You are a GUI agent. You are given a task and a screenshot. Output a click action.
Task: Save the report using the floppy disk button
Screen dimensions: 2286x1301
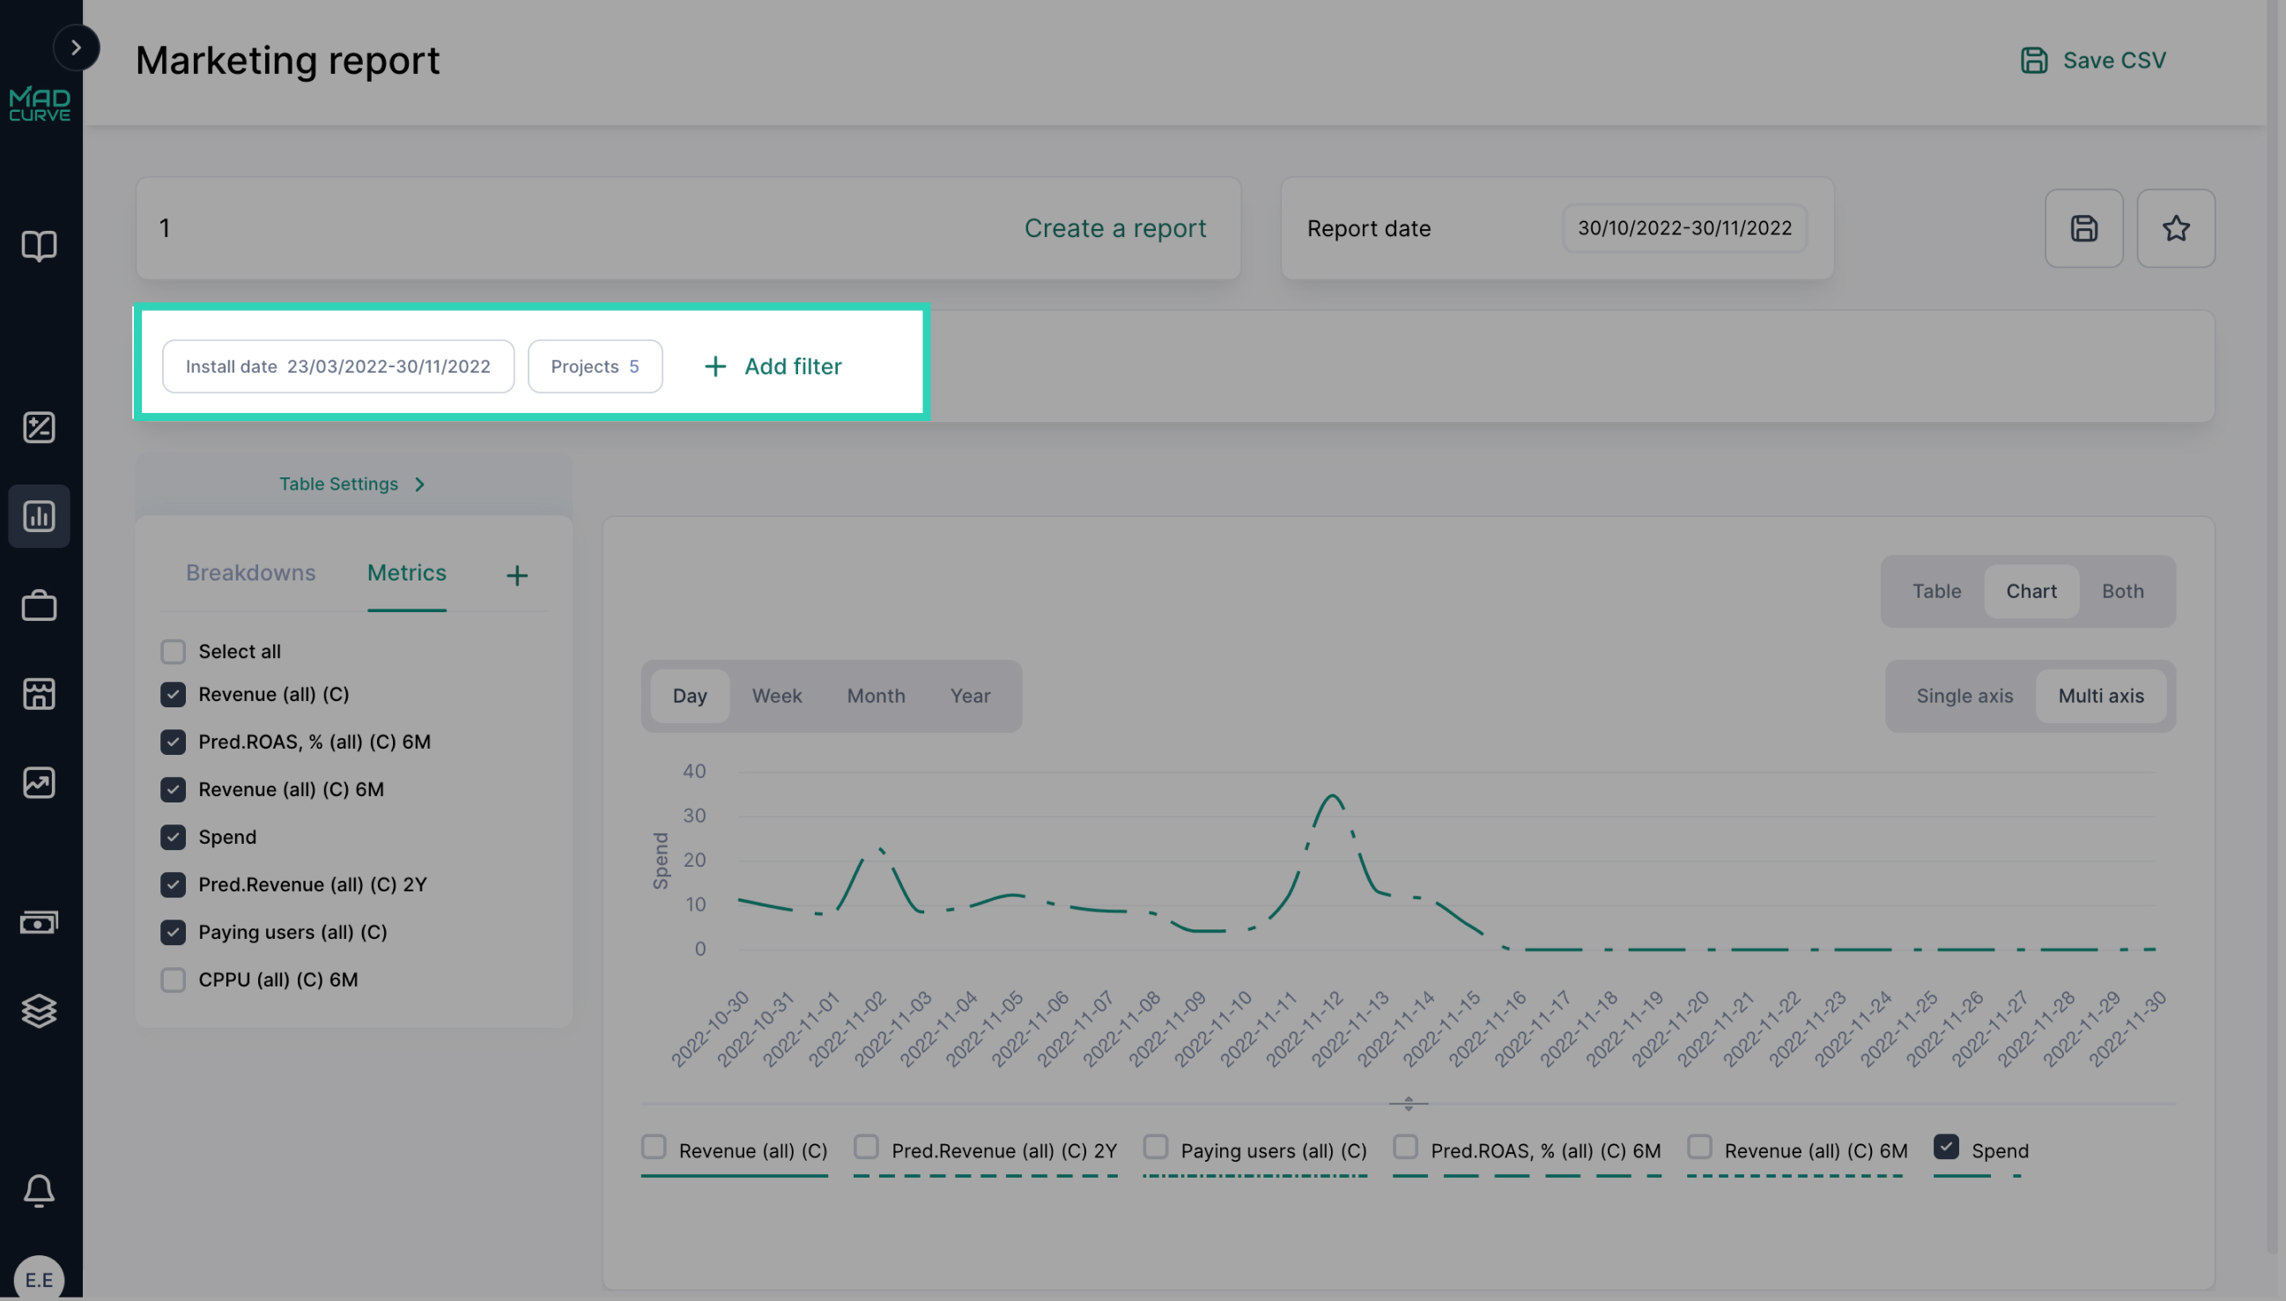pyautogui.click(x=2084, y=228)
